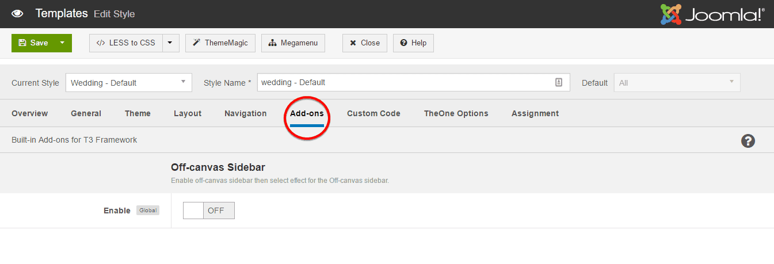Switch to the Layout tab
The image size is (774, 264).
[188, 113]
